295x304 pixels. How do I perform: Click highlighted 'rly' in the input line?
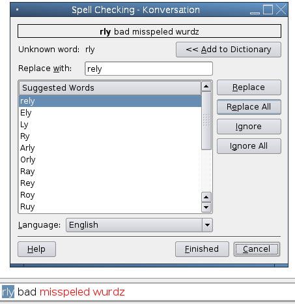point(8,292)
